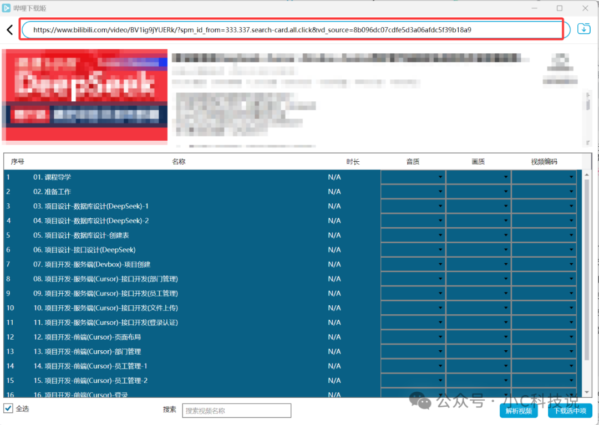
Task: Click the 哔哩下载姬 app logo icon
Action: 6,8
